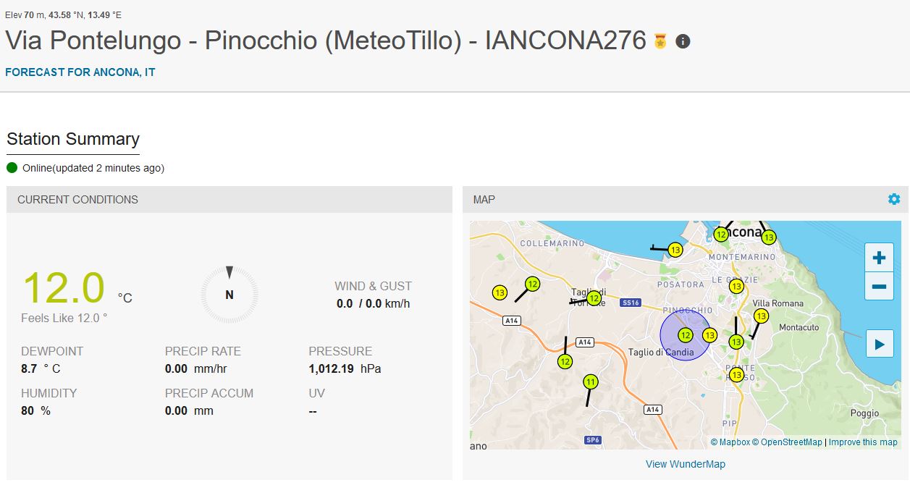Play the map animation
910x485 pixels.
(880, 344)
